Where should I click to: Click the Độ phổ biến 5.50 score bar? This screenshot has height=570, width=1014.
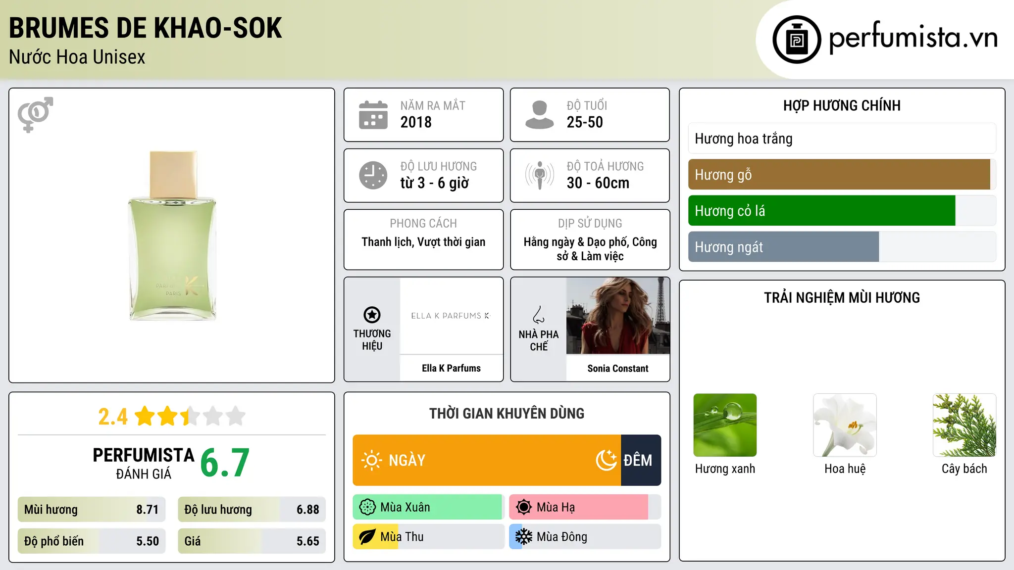pyautogui.click(x=92, y=541)
